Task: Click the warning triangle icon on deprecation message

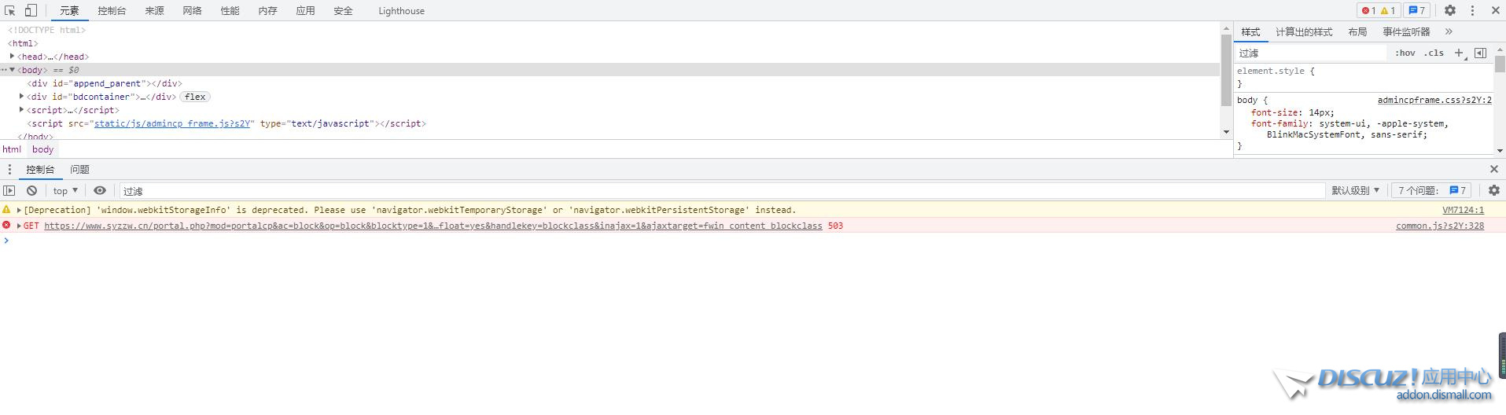Action: coord(6,210)
